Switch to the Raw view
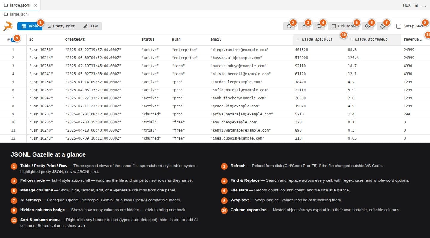430x238 pixels. [x=90, y=26]
